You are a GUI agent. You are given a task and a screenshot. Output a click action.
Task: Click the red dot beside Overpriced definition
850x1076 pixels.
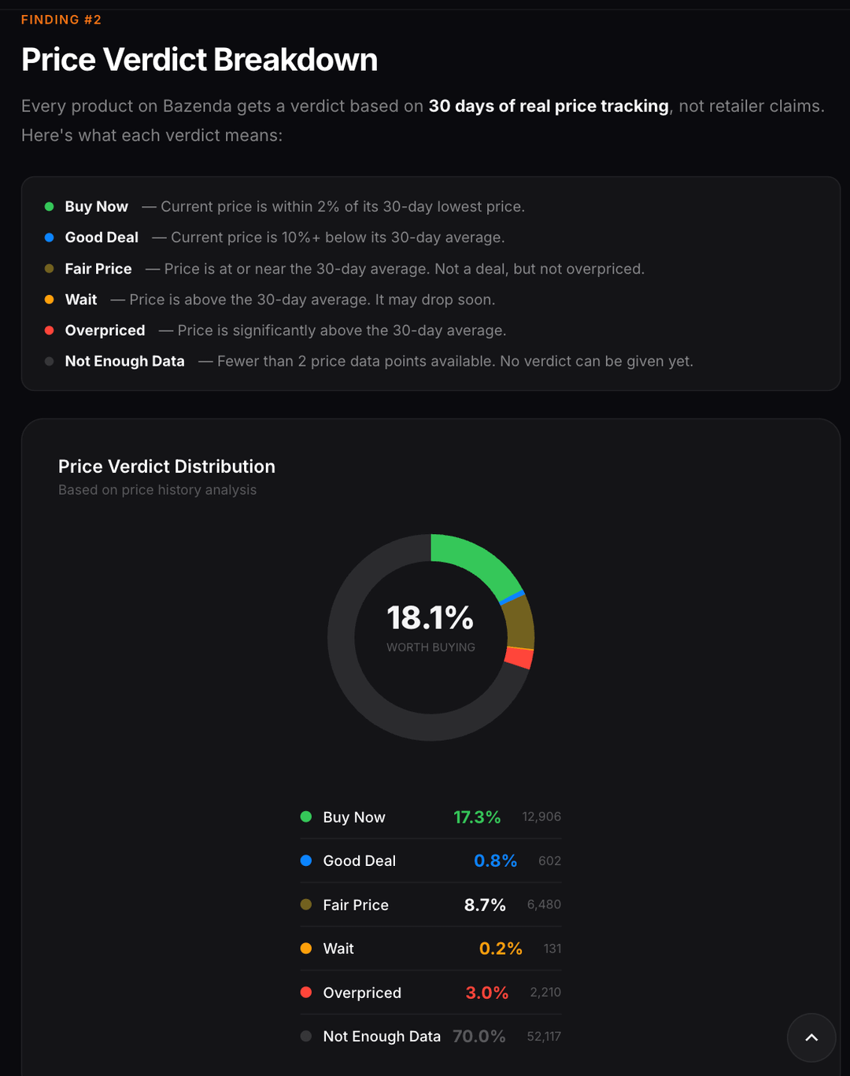(x=49, y=330)
